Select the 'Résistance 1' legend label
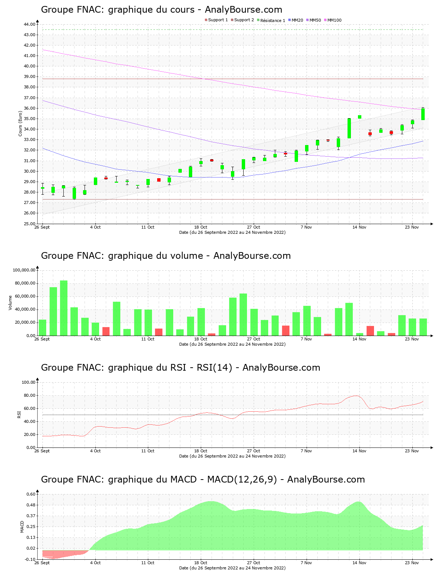The width and height of the screenshot is (447, 578). (x=273, y=20)
